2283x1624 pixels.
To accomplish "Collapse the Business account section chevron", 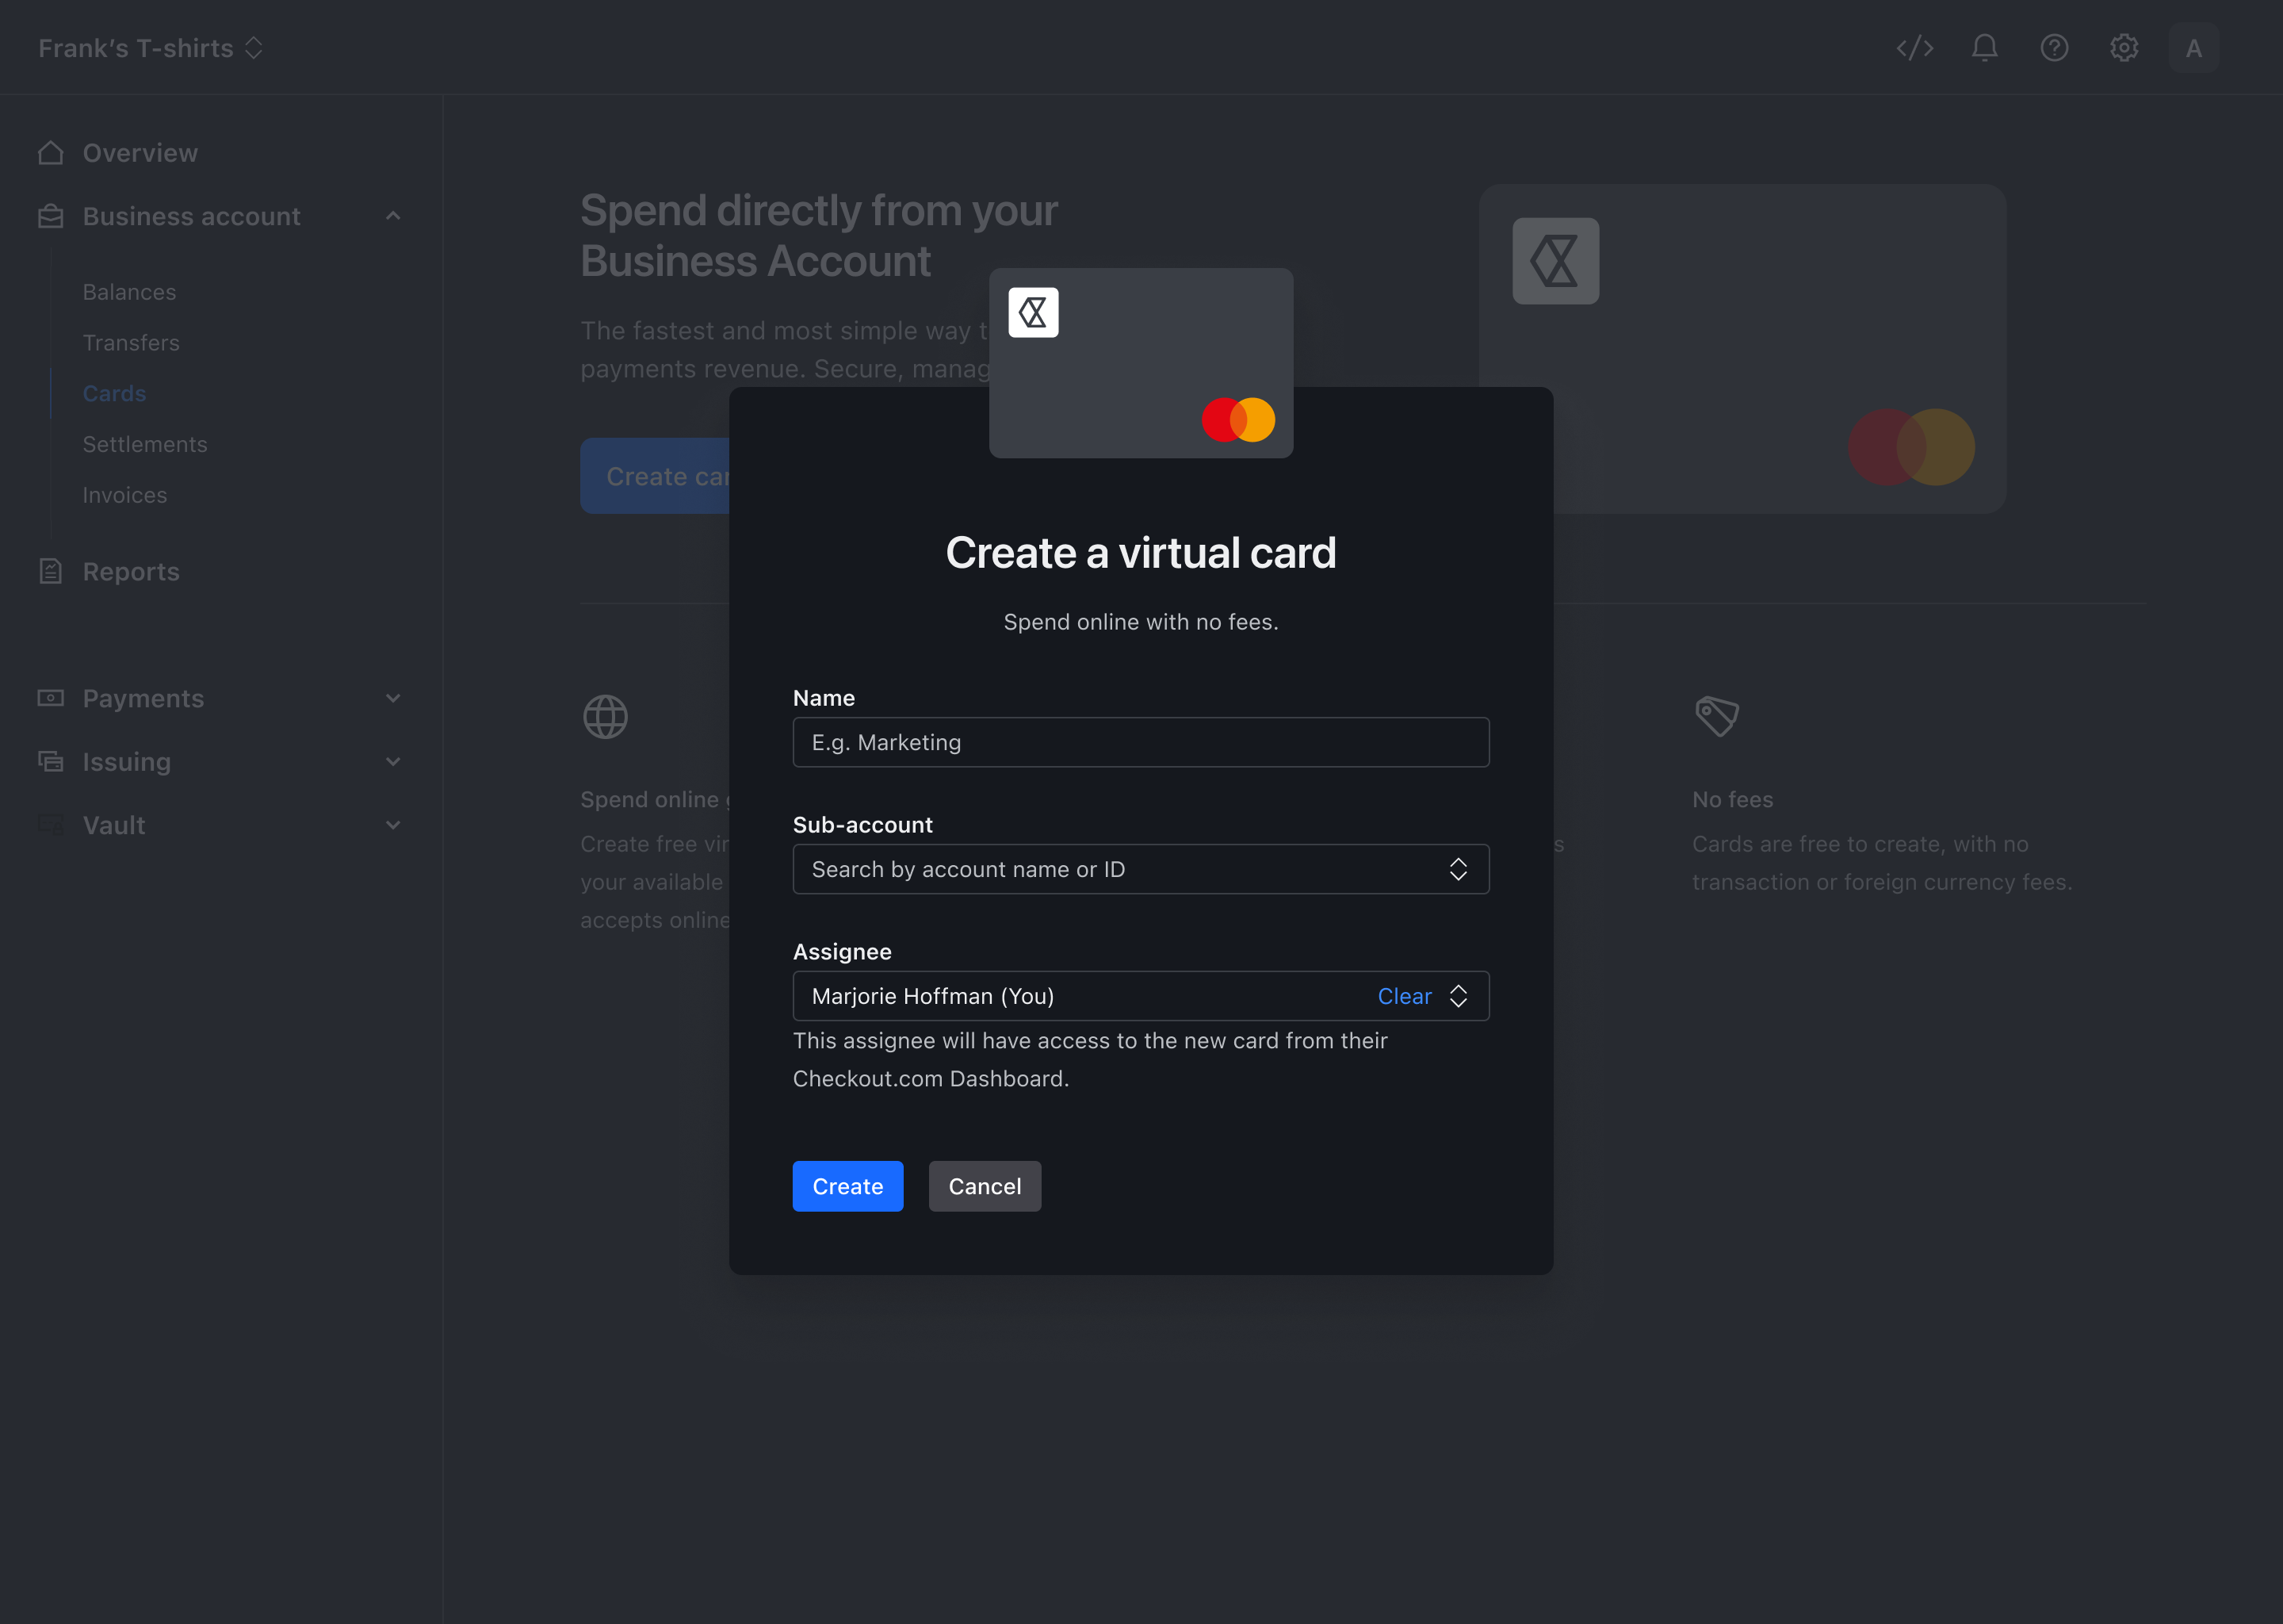I will 393,216.
